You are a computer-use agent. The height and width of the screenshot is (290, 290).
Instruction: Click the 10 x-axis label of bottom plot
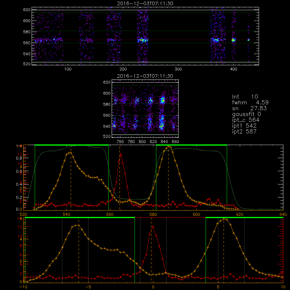(283, 287)
